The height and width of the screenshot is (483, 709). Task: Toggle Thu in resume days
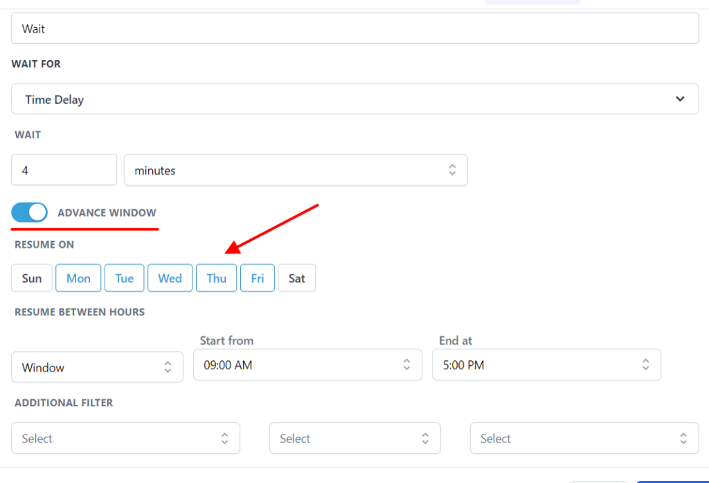pos(217,278)
